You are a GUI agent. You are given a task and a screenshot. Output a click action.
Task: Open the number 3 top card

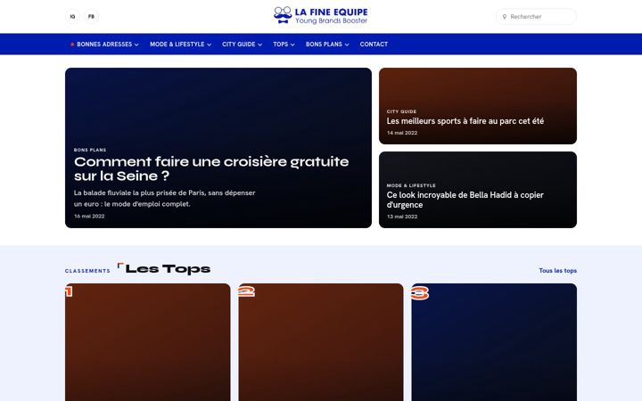(494, 342)
